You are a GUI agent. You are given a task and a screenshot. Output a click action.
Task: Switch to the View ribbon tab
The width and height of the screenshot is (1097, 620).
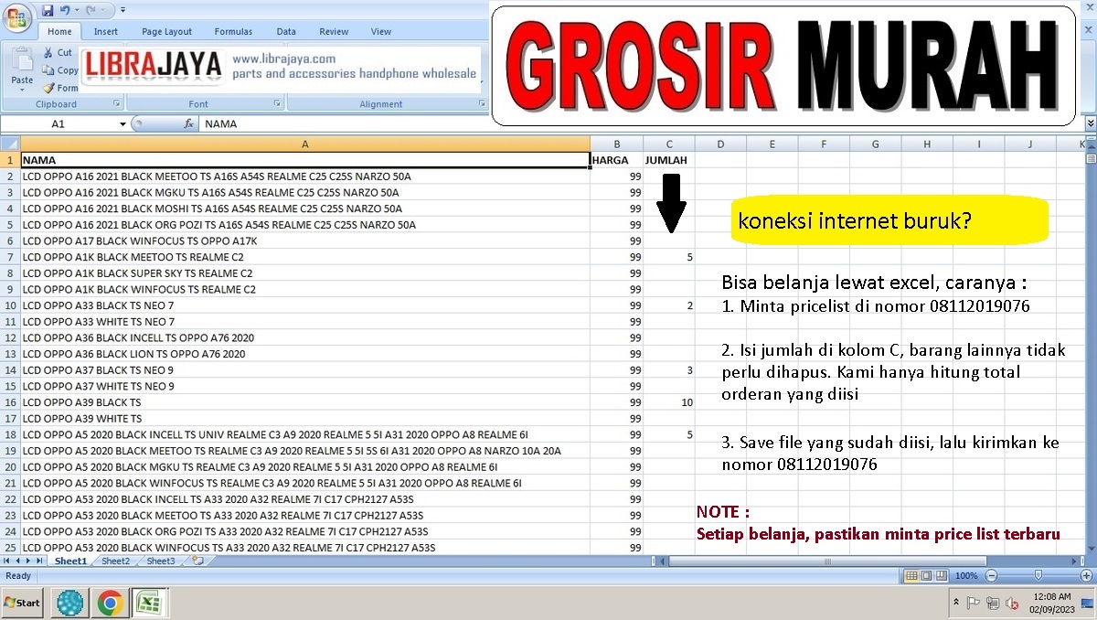pyautogui.click(x=381, y=31)
